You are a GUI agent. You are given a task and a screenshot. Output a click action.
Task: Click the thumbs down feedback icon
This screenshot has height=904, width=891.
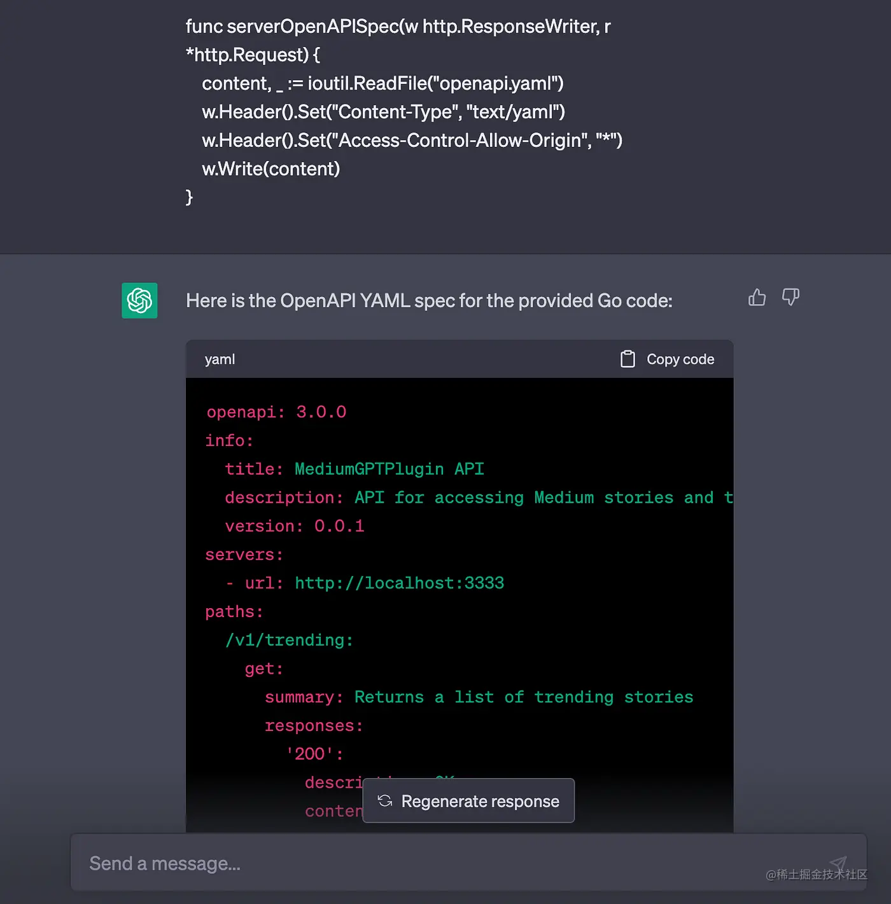pyautogui.click(x=790, y=297)
